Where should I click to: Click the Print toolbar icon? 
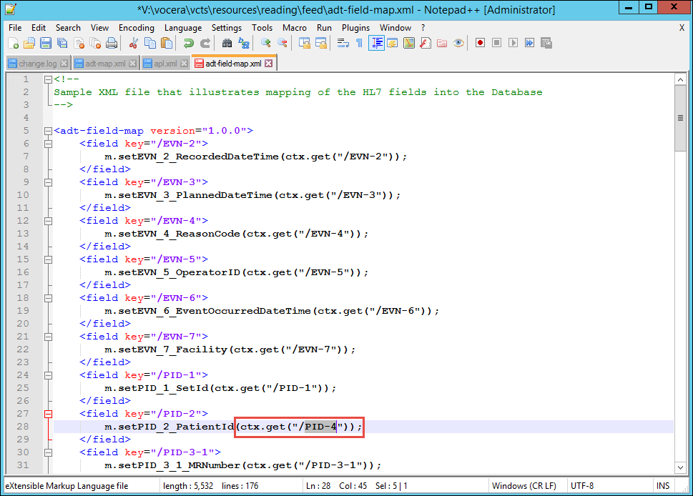click(112, 44)
